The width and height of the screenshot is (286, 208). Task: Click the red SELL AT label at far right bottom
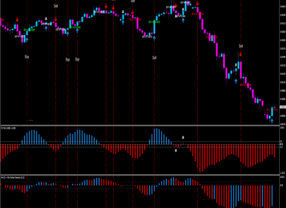[x=272, y=110]
